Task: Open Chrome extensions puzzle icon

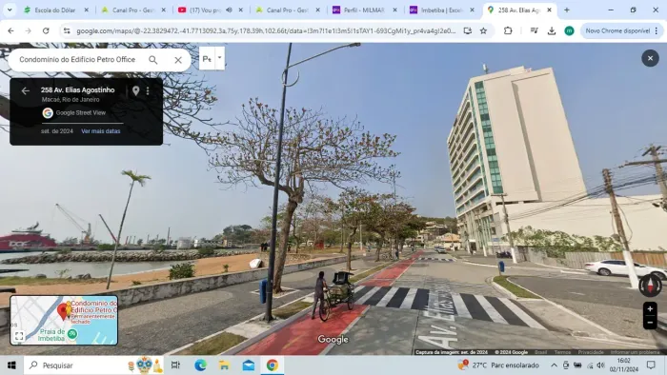Action: tap(508, 30)
